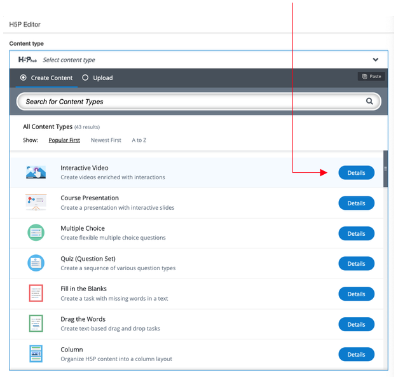Screen dimensions: 398x377
Task: Click the Paste button
Action: pyautogui.click(x=371, y=76)
